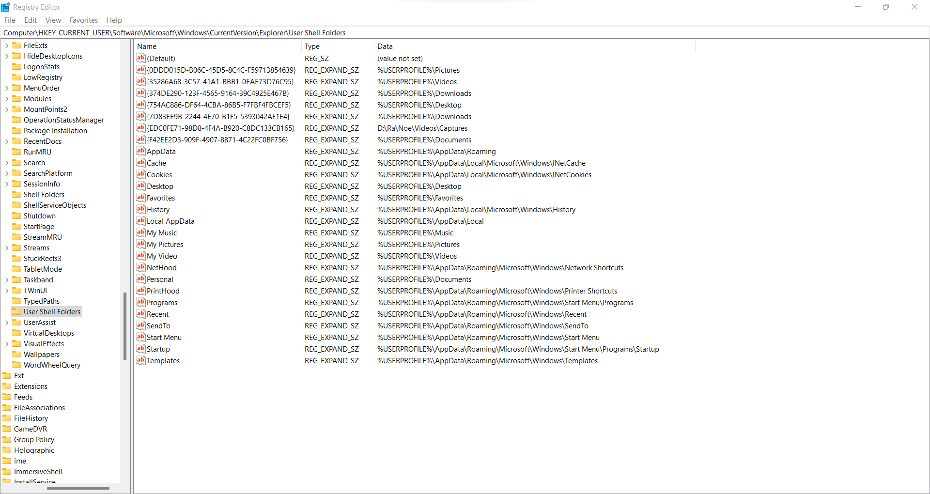
Task: Select the Extensions key label
Action: pos(31,386)
